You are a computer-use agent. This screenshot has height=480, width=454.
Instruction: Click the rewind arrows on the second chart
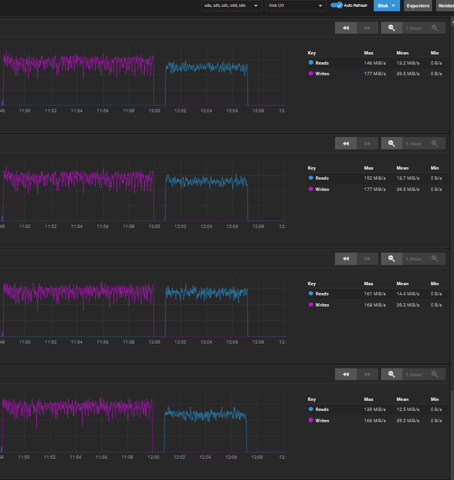click(346, 144)
